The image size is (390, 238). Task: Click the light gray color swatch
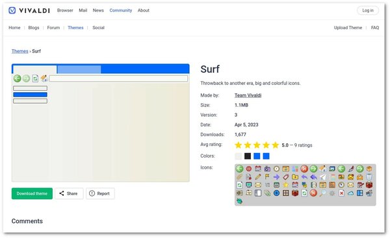click(239, 156)
